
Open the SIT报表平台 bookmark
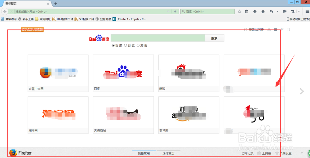[84, 19]
